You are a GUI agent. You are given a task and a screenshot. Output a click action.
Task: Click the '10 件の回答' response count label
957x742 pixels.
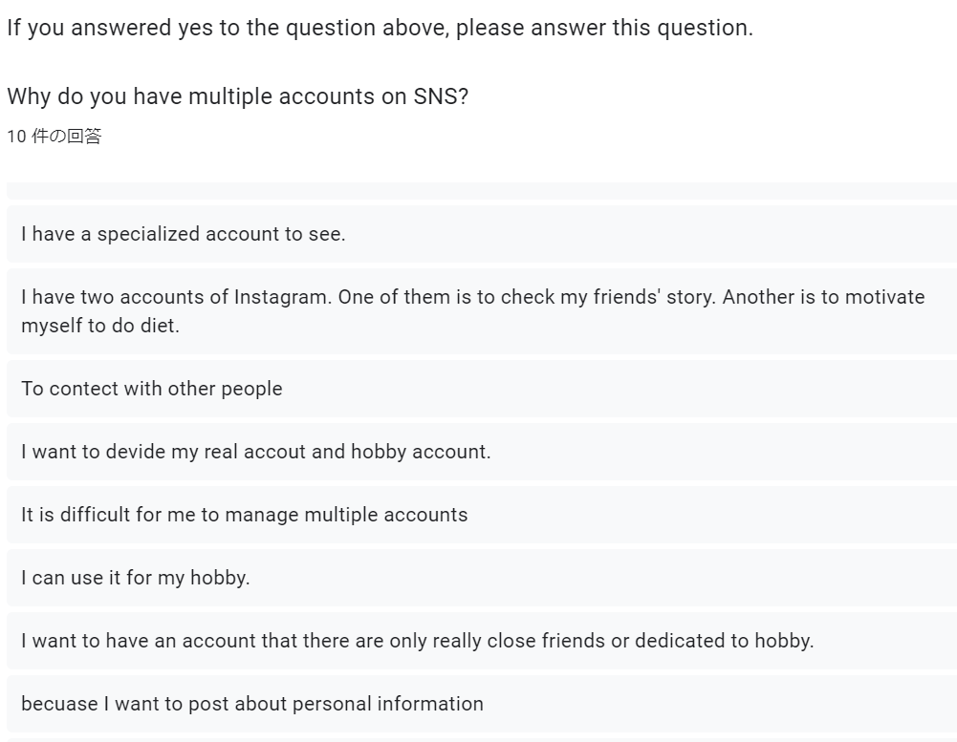click(x=54, y=136)
